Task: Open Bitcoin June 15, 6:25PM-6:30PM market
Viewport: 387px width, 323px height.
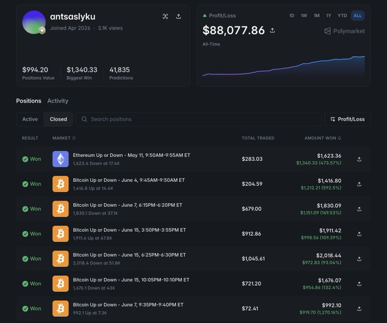Action: click(129, 255)
